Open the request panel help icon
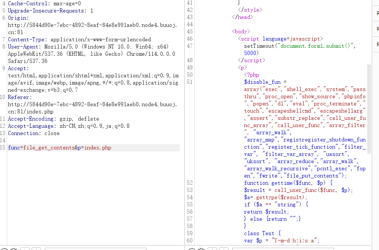The image size is (379, 250). coord(4,249)
